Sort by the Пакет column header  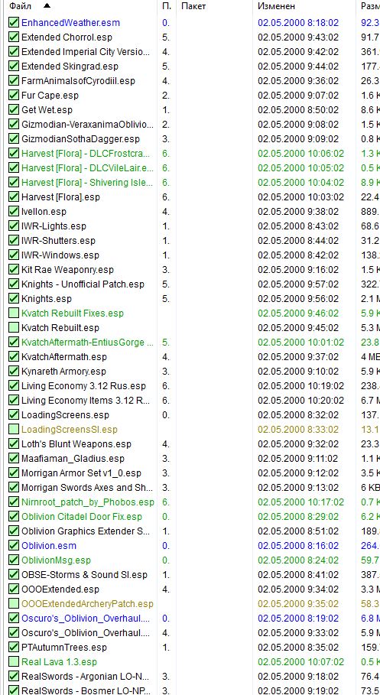coord(193,6)
